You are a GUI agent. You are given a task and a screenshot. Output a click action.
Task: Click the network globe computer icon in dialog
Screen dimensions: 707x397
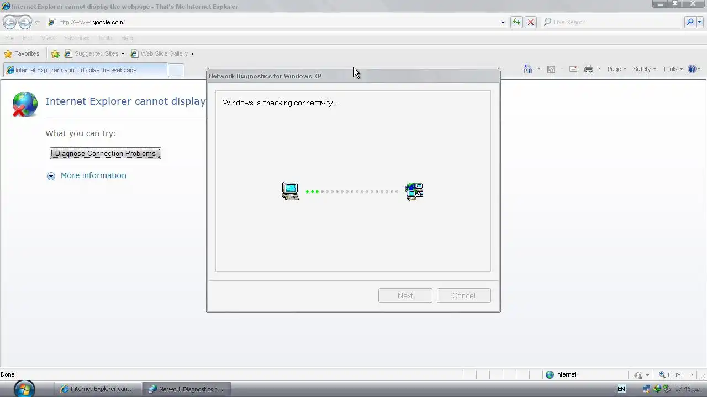pos(414,191)
